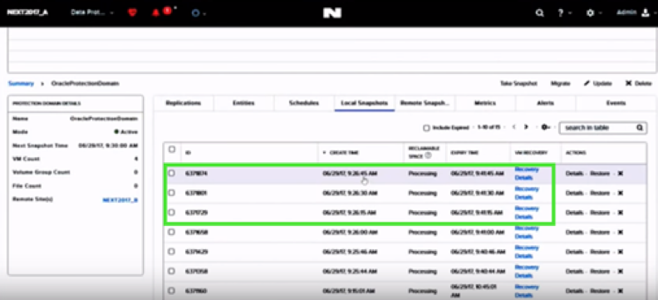Image resolution: width=658 pixels, height=300 pixels.
Task: Click Details action for 9:25:44 AM snapshot
Action: point(574,272)
